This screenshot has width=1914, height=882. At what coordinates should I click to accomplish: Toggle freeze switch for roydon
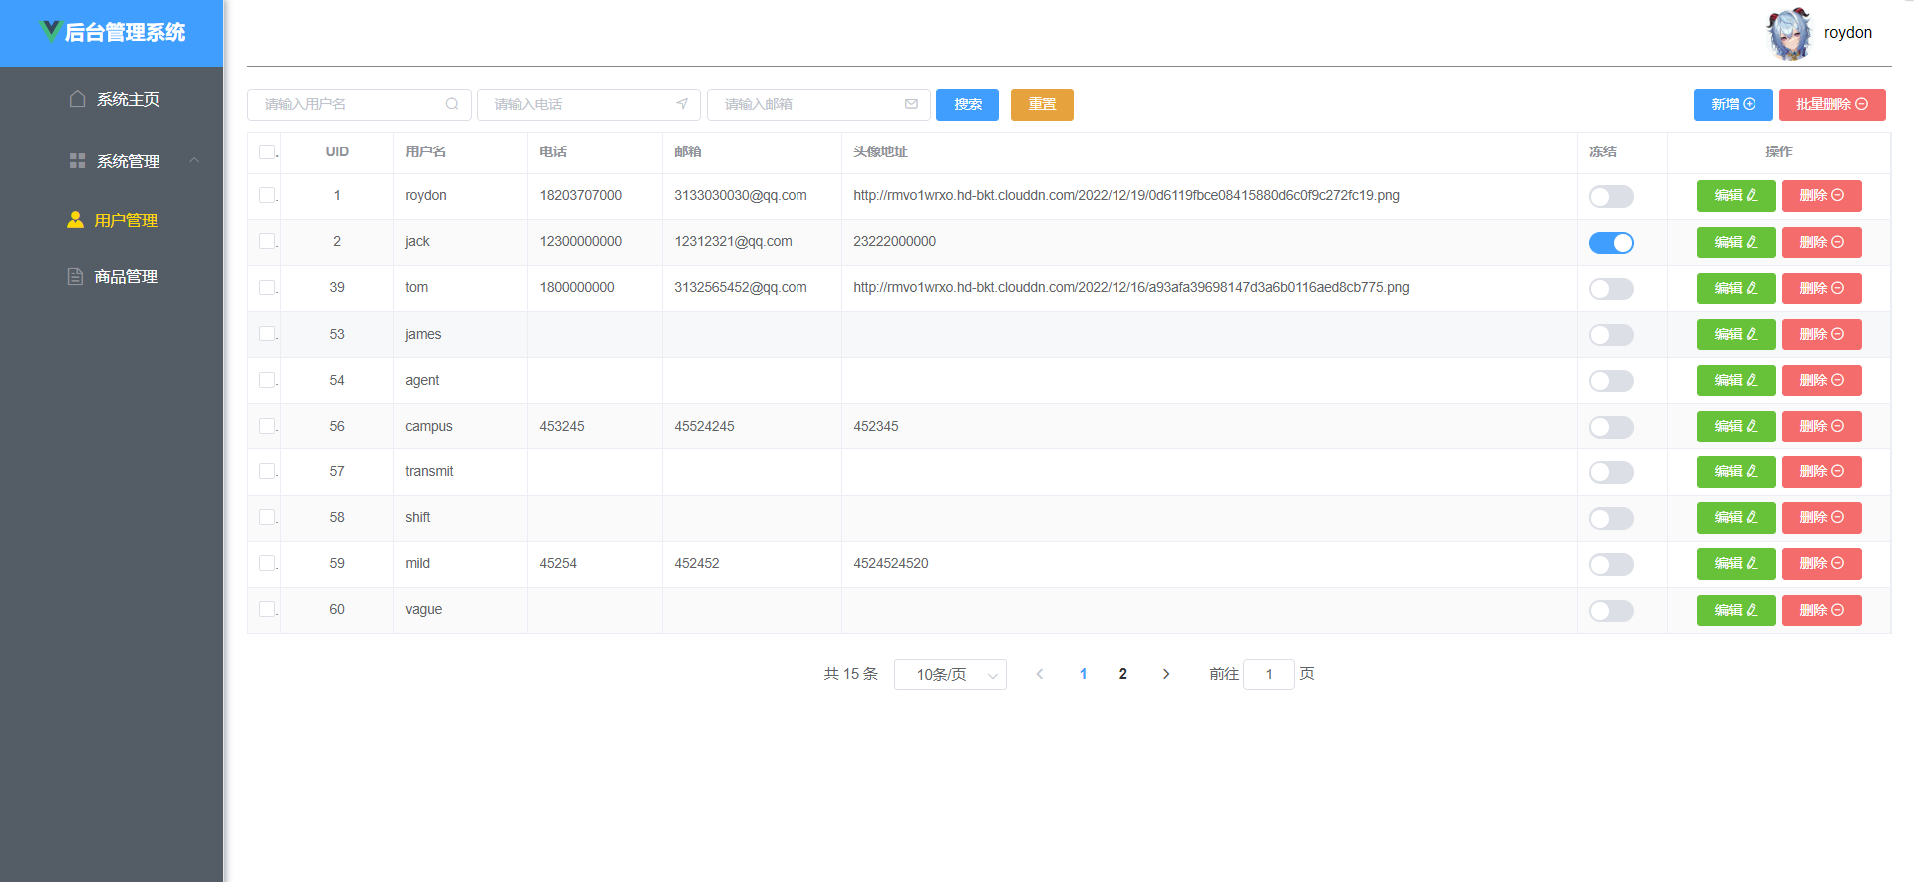pyautogui.click(x=1611, y=196)
